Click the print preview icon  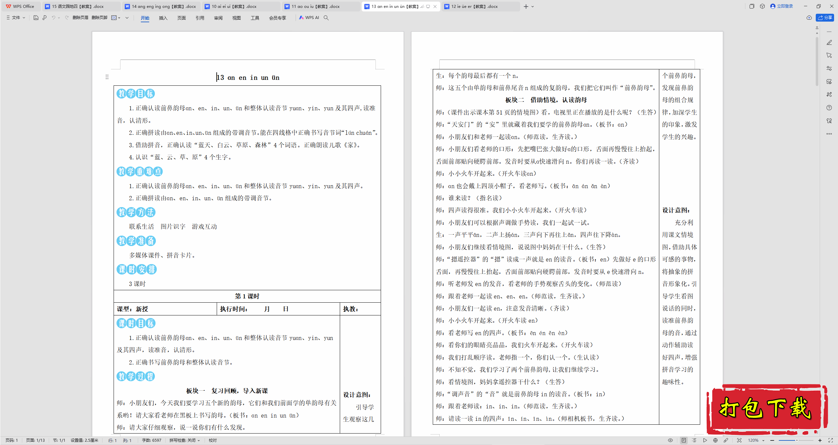pos(45,18)
